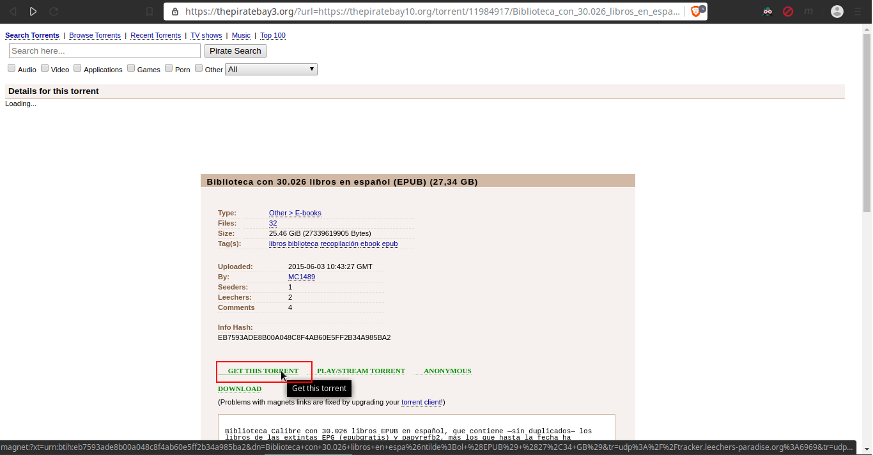Open the Top 100 page
This screenshot has height=455, width=873.
[272, 35]
